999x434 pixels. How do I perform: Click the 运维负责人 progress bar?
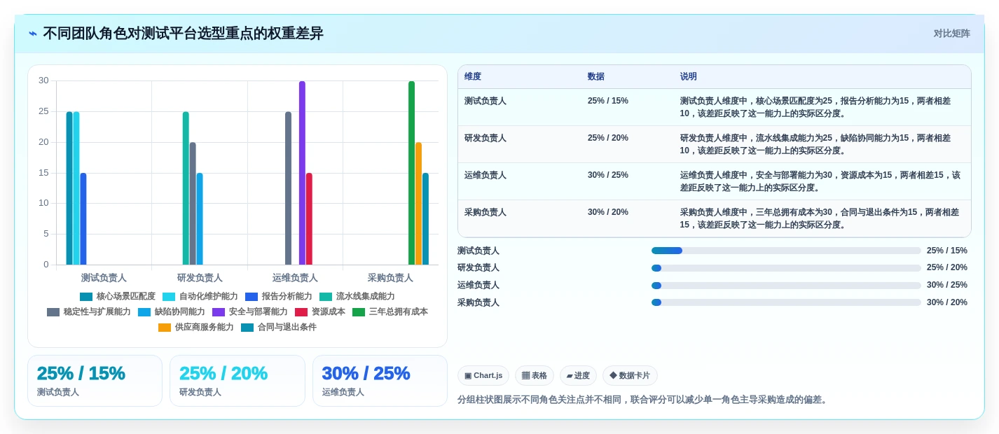786,286
